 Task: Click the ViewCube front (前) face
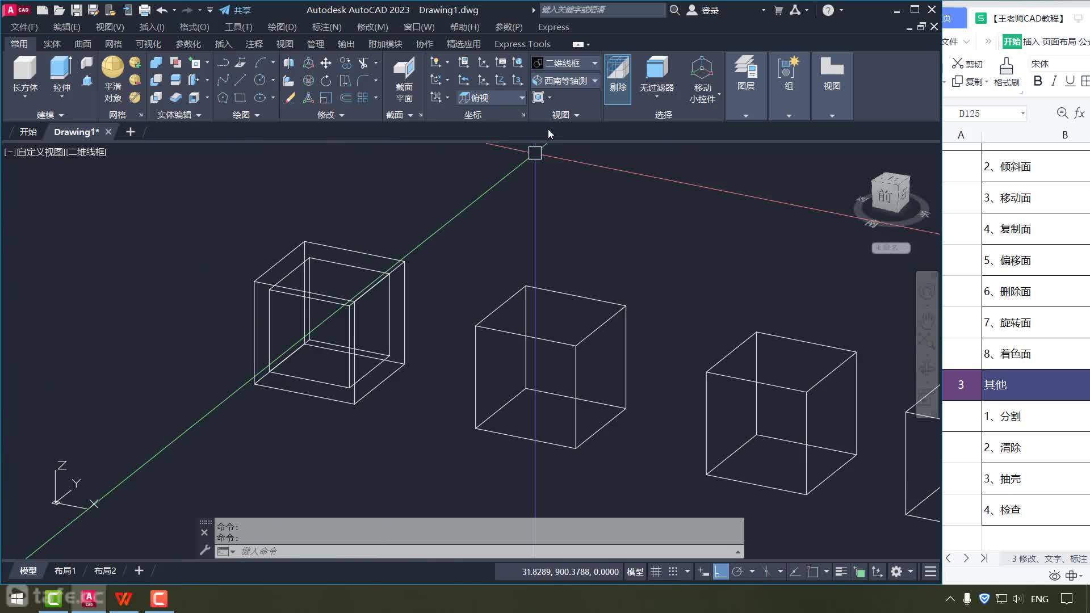884,196
